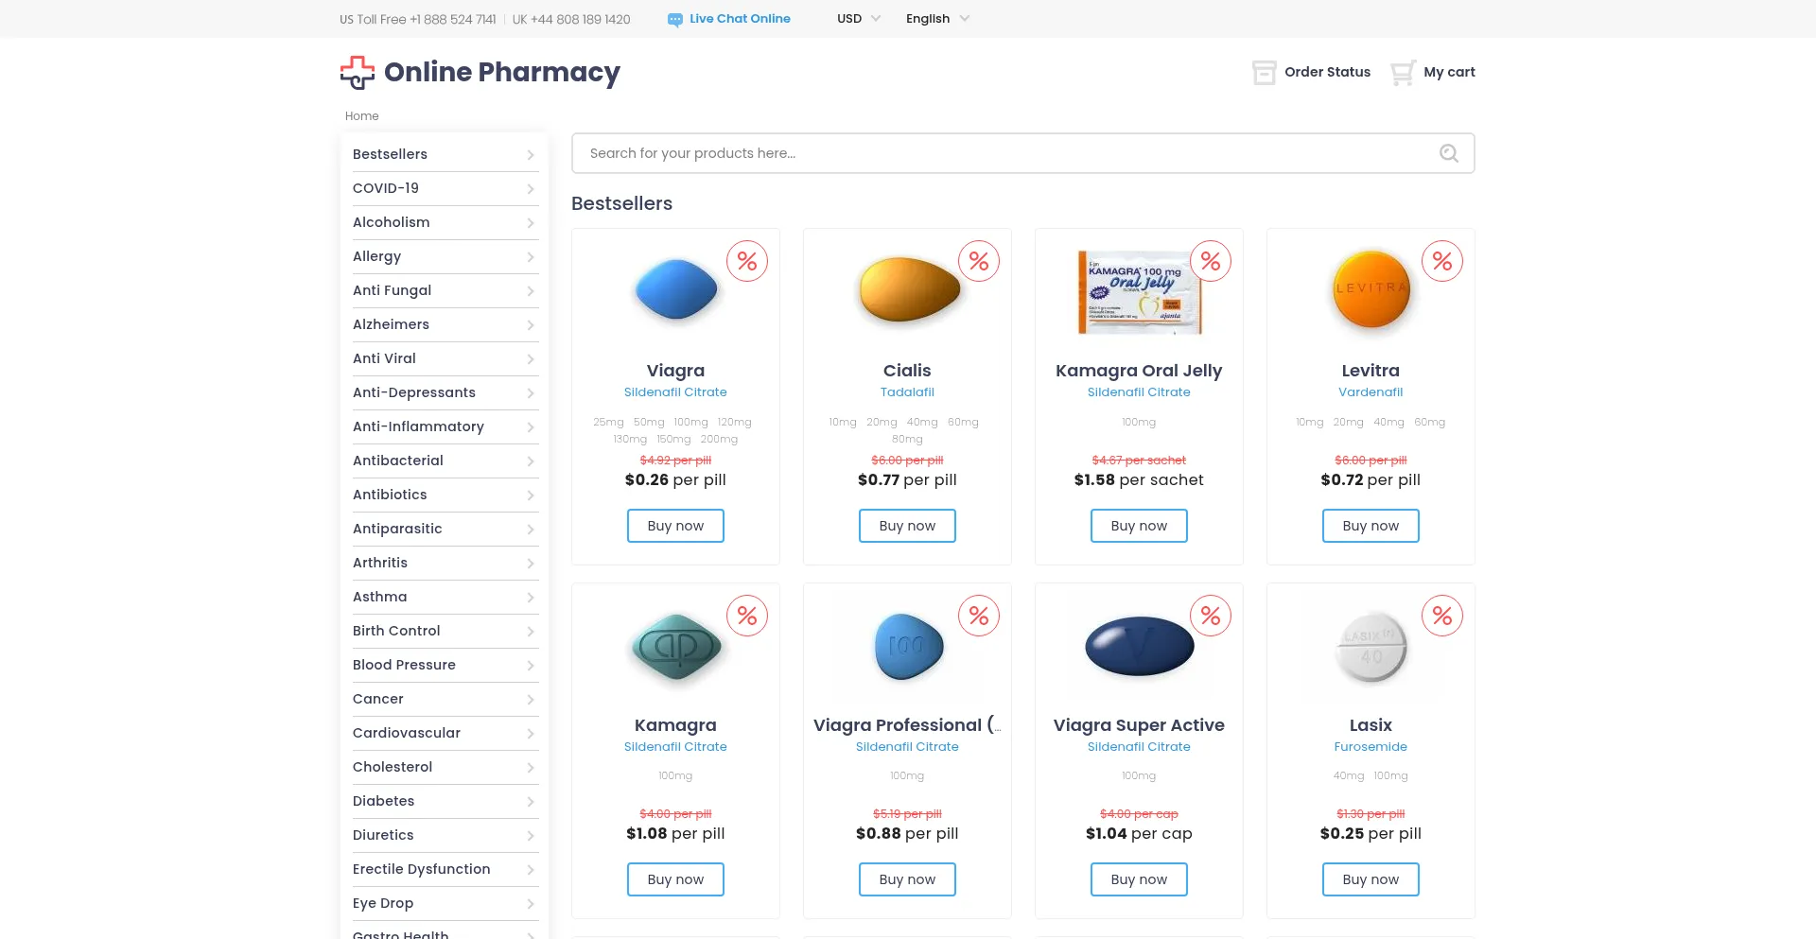Click the percent badge on Levitra card
This screenshot has height=939, width=1816.
(x=1441, y=261)
